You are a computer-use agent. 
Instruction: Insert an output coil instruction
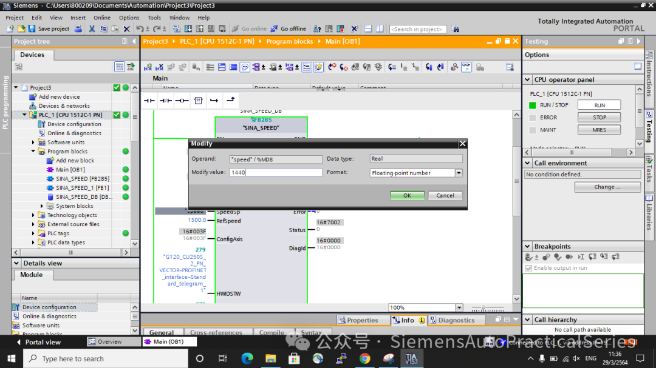coord(182,100)
